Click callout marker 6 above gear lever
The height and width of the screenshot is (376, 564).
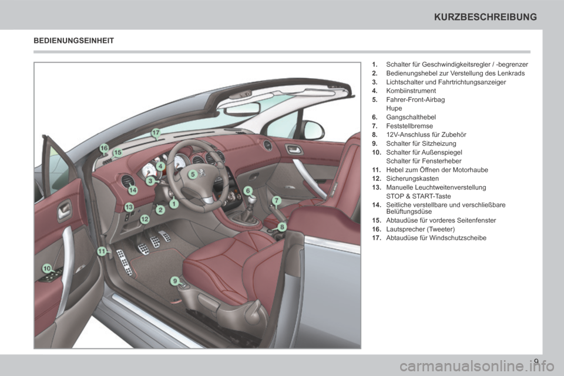tap(248, 191)
